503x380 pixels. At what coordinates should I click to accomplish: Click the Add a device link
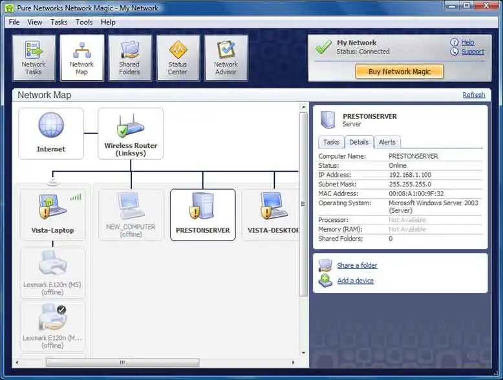pos(356,281)
